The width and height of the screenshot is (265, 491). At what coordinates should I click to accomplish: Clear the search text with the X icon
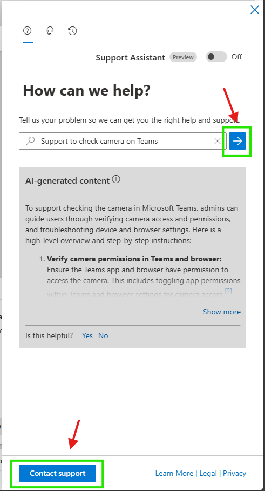[218, 141]
